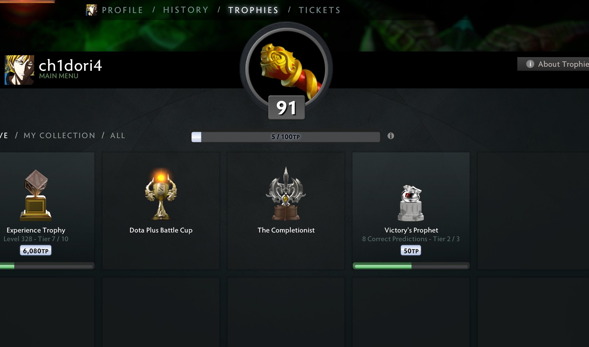Click the large ch1dori4 profile avatar
This screenshot has height=347, width=589.
point(19,70)
